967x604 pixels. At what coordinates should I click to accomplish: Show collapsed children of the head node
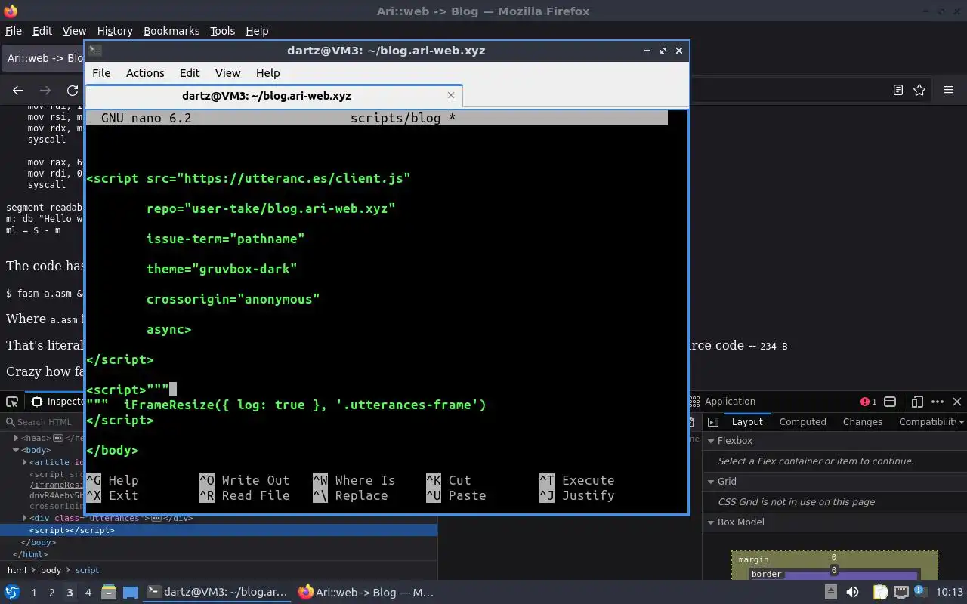[57, 438]
